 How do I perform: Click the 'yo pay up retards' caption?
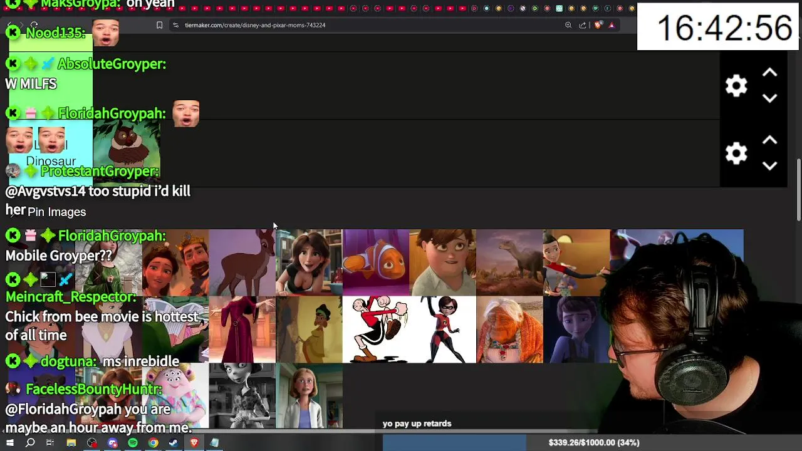click(x=417, y=423)
